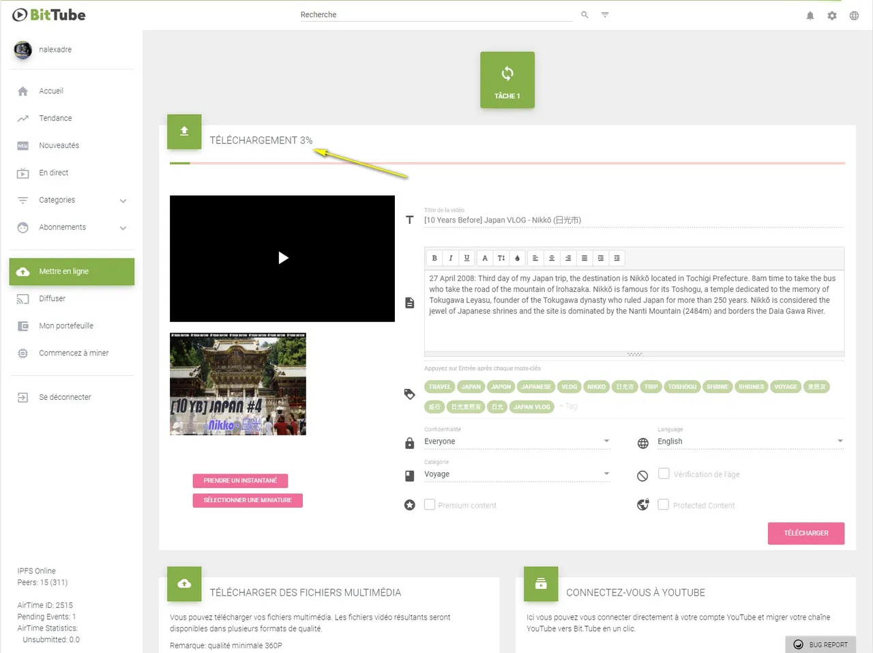Screen dimensions: 873x653
Task: Justify the description text
Action: [x=585, y=258]
